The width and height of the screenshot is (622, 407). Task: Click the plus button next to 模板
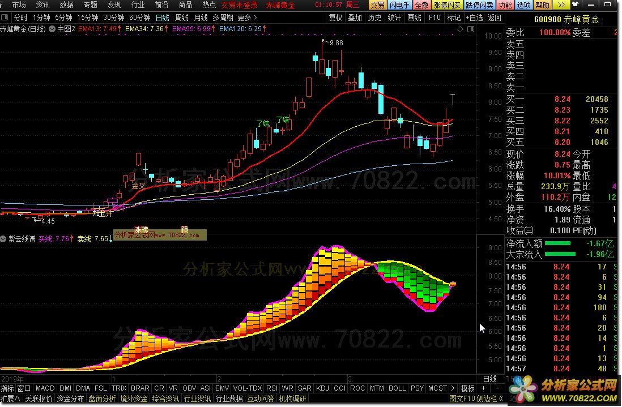[x=483, y=388]
